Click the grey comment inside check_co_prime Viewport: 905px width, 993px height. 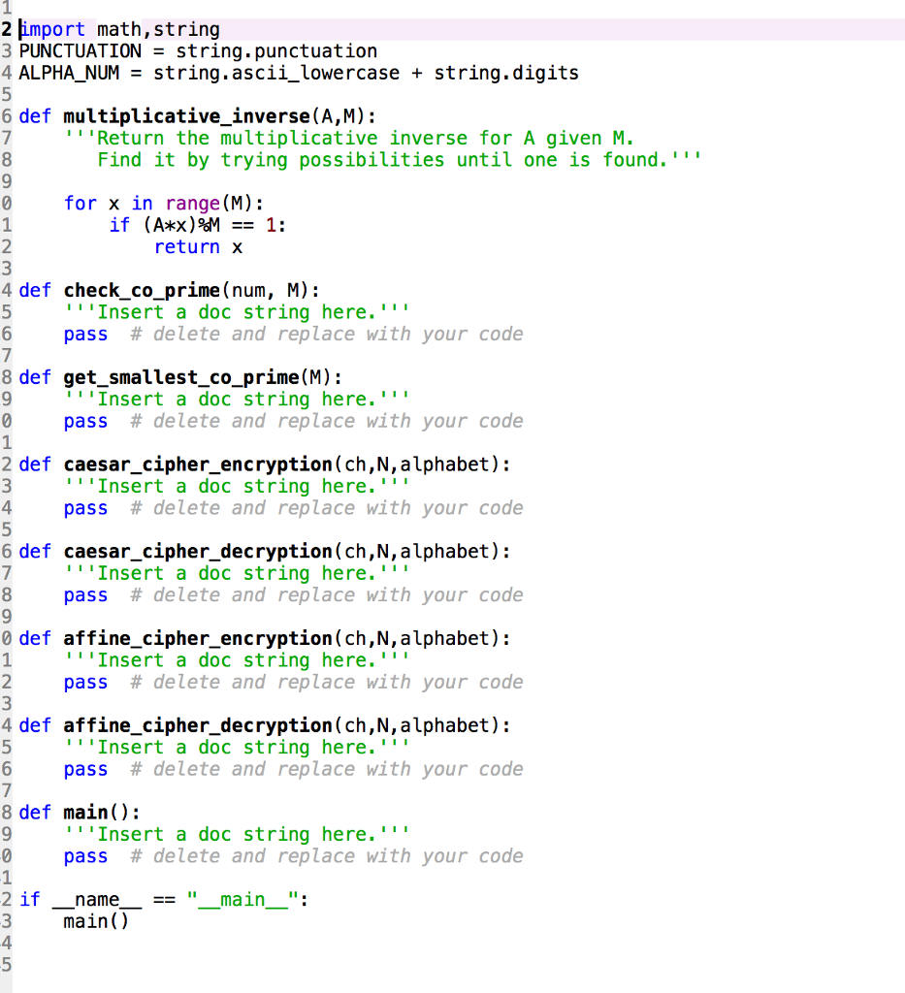(327, 335)
